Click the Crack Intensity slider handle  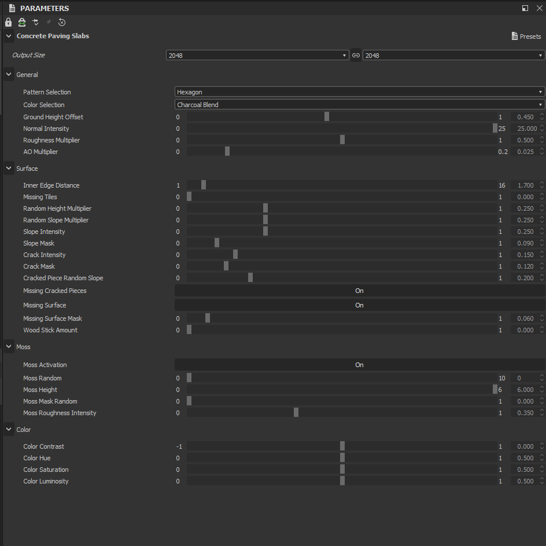click(x=235, y=255)
